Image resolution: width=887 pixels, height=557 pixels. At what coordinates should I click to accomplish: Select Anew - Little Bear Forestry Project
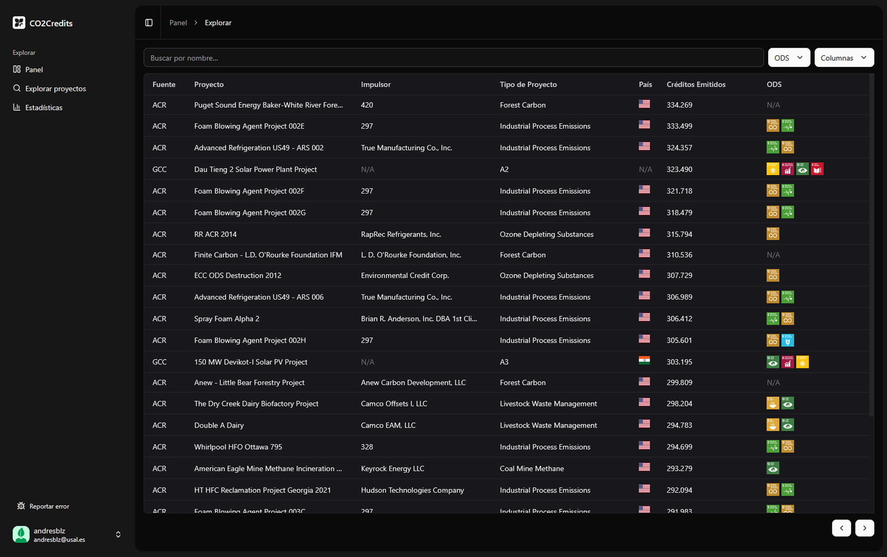tap(249, 382)
